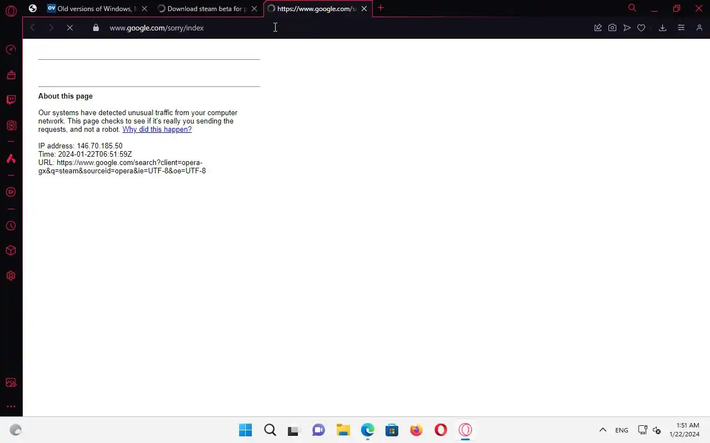Open Twitch panel in sidebar
The height and width of the screenshot is (443, 710).
coord(11,100)
